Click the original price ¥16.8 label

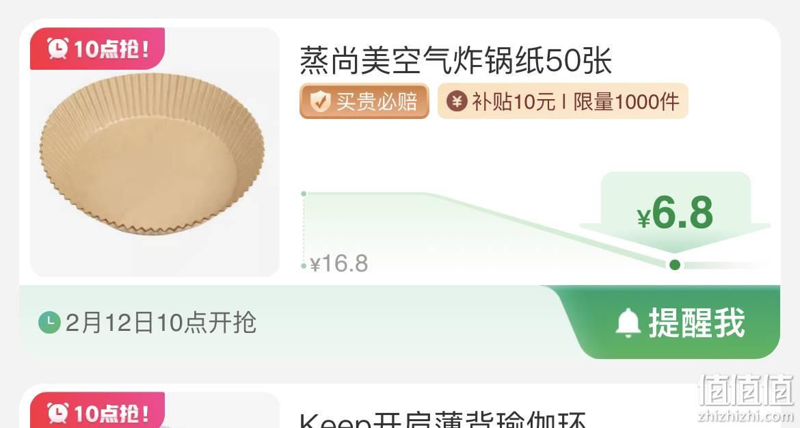tap(338, 264)
